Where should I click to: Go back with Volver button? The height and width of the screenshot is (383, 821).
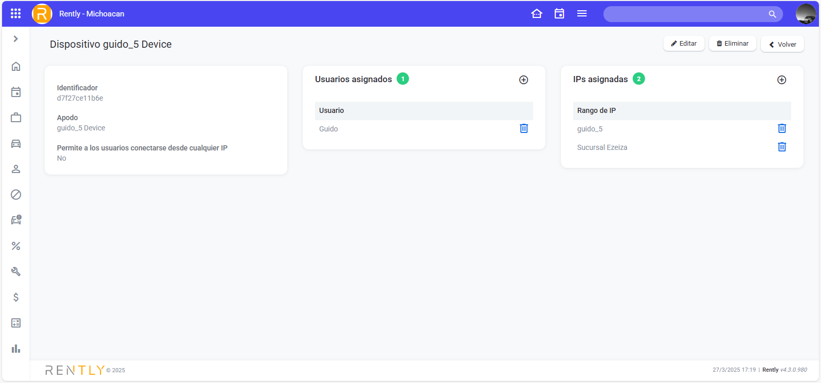pyautogui.click(x=782, y=44)
